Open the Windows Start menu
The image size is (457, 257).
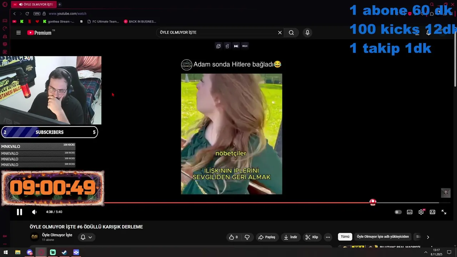6,252
